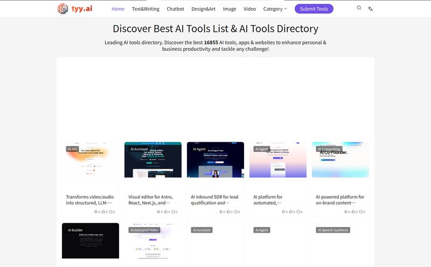Viewport: 431px width, 267px height.
Task: Open the language translate icon
Action: click(x=370, y=9)
